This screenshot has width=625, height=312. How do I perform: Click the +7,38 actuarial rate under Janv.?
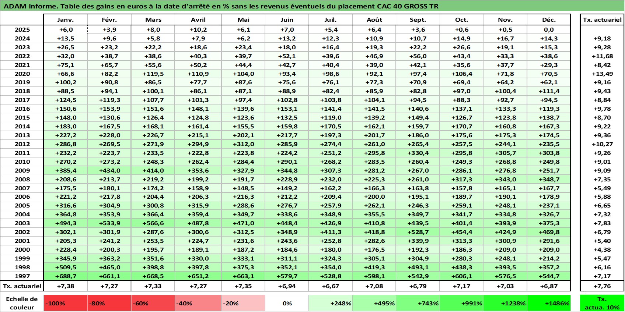pos(66,286)
